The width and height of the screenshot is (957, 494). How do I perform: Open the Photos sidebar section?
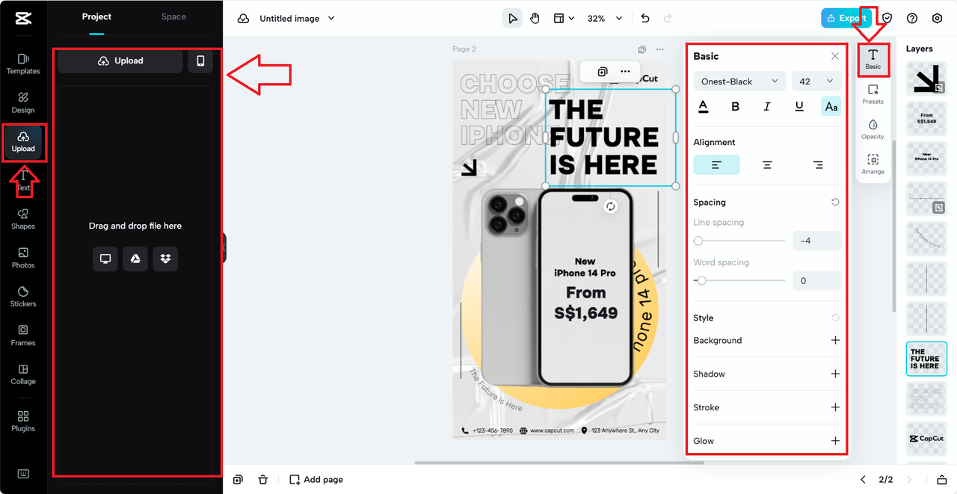point(23,258)
